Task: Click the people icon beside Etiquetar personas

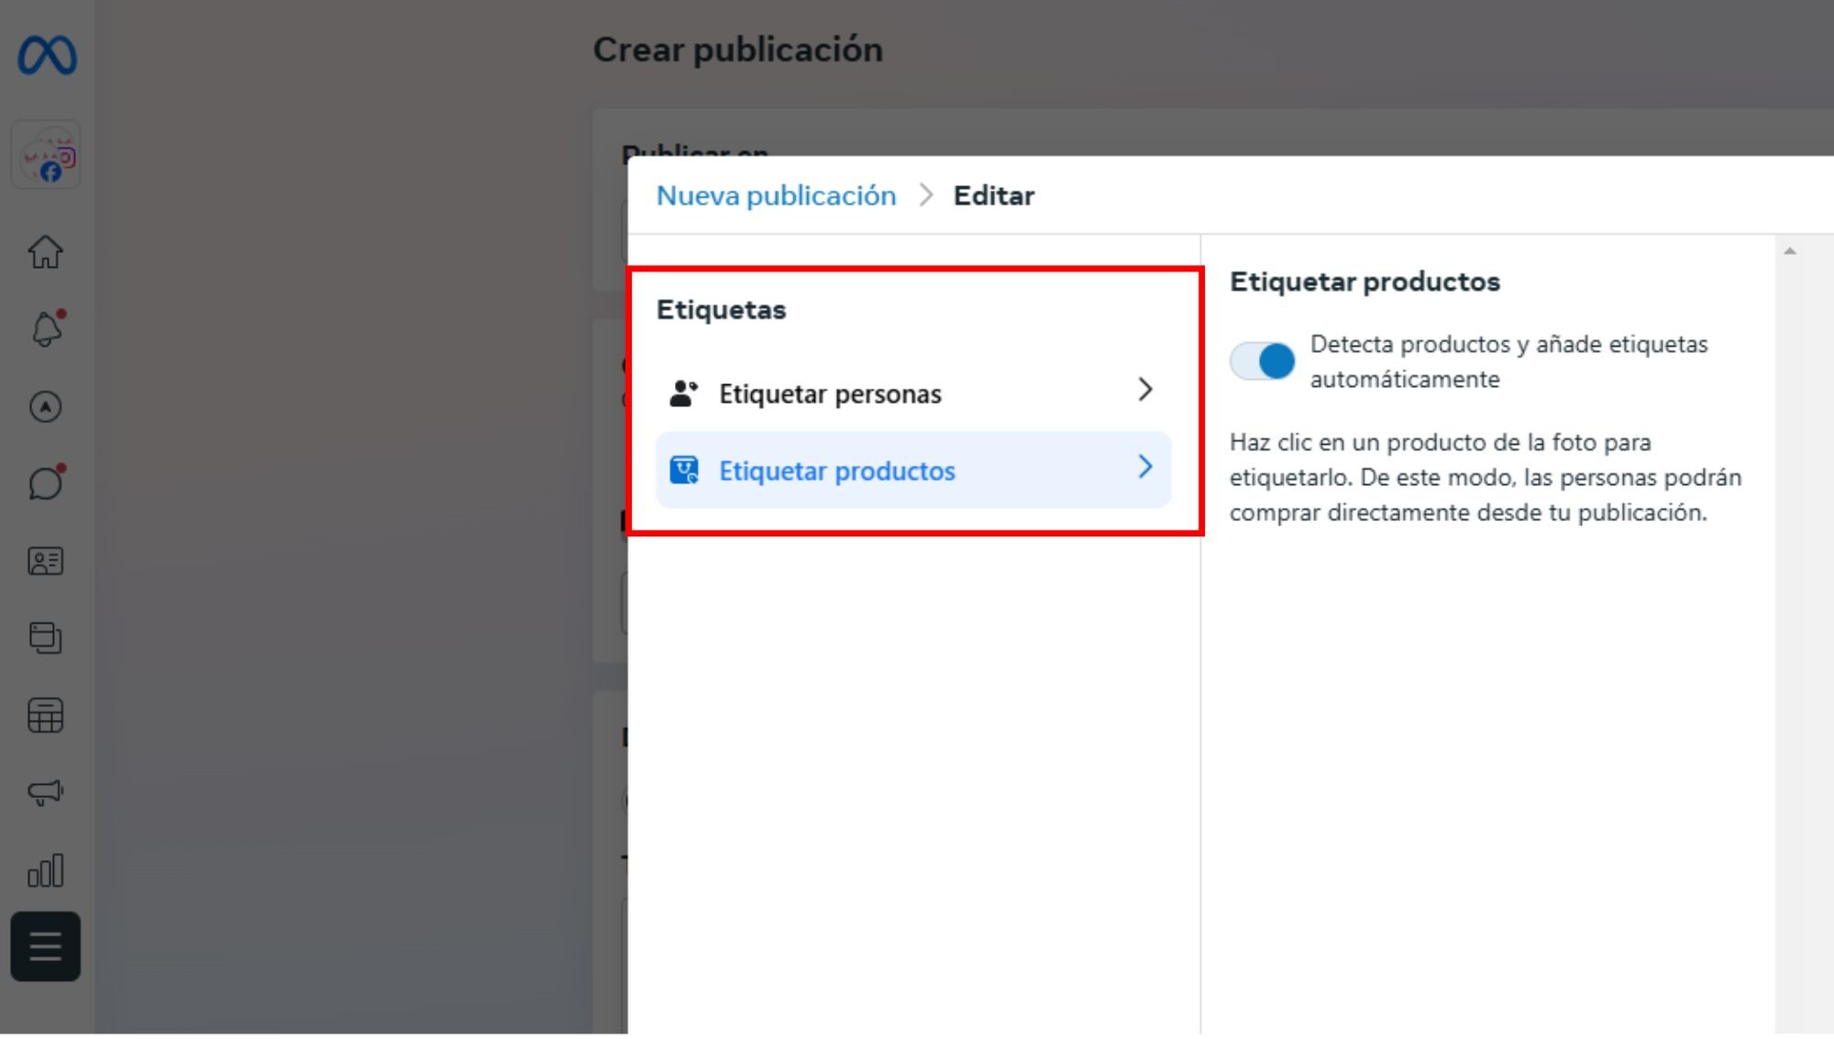Action: 683,393
